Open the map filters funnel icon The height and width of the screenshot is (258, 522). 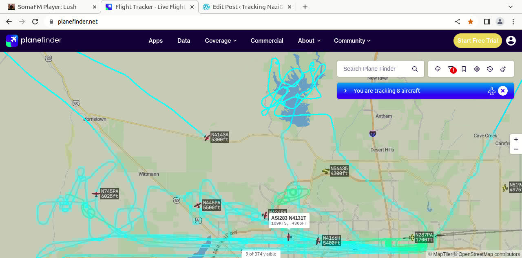coord(451,69)
